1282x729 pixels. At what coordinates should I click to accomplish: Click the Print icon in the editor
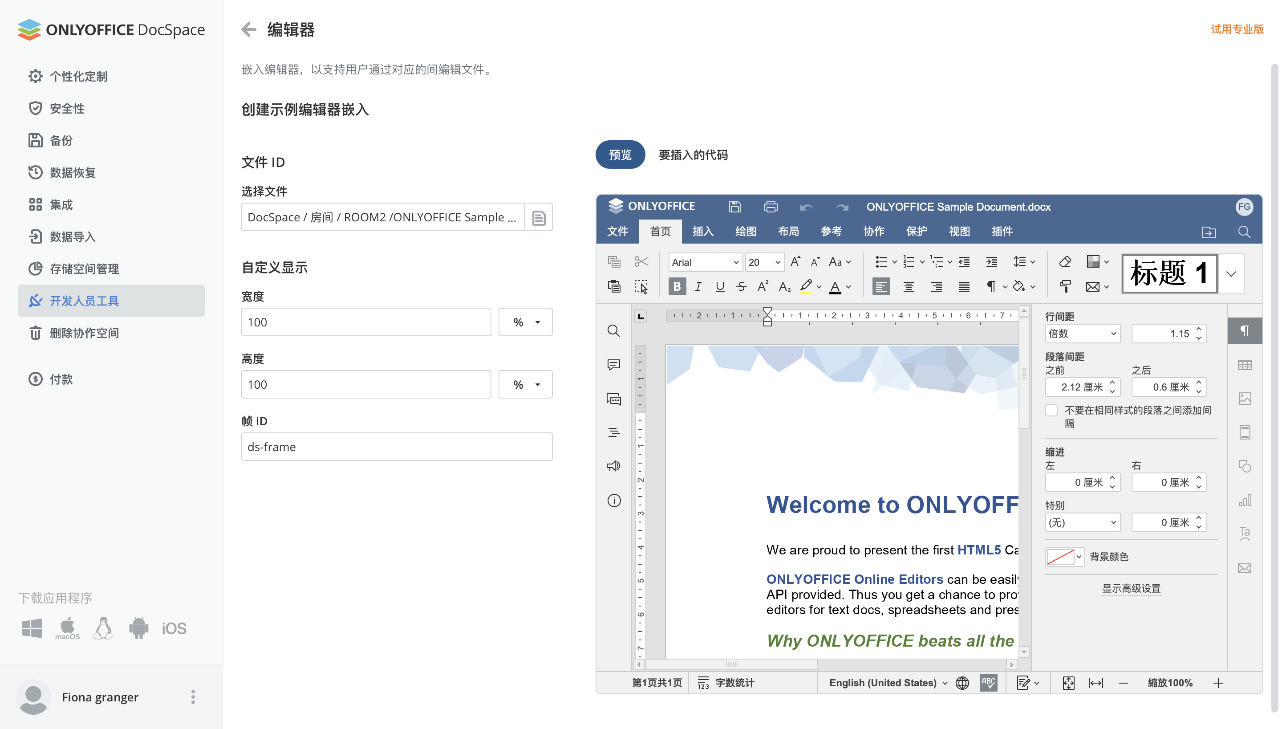(770, 206)
